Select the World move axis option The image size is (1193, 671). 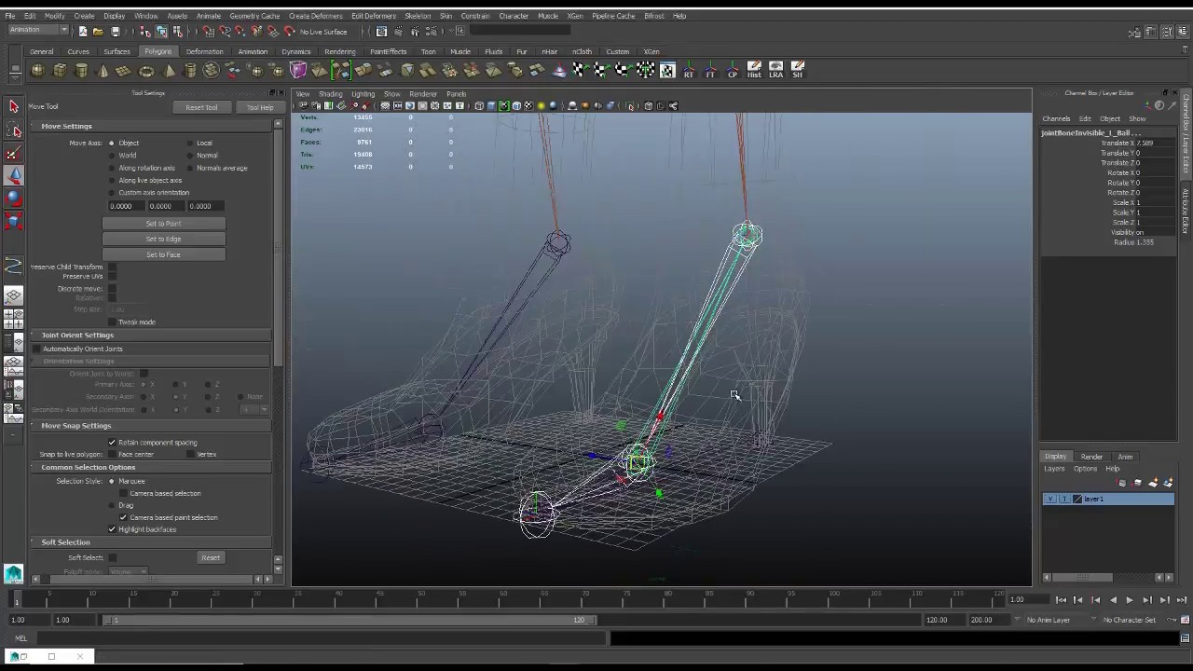pos(112,156)
